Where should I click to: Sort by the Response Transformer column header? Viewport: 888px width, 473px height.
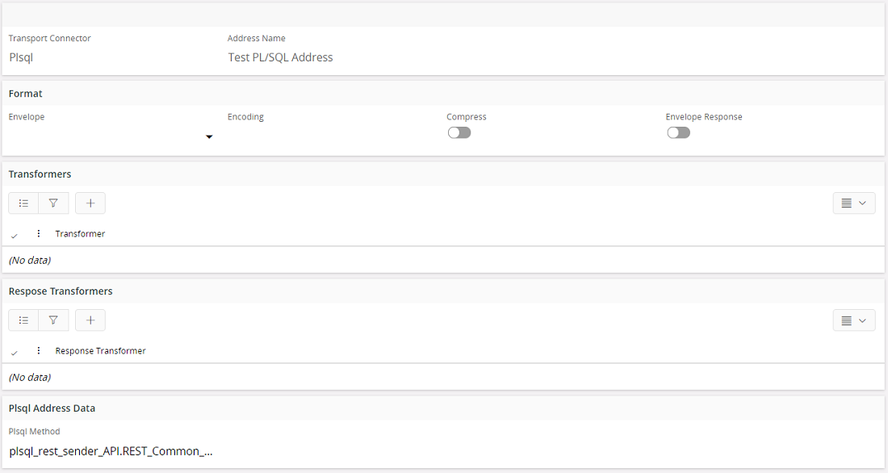100,351
